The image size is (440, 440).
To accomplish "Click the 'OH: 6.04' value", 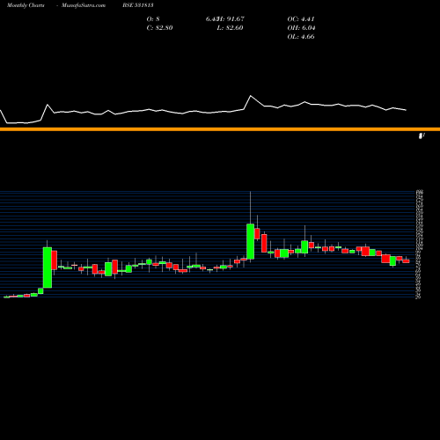I will [301, 28].
